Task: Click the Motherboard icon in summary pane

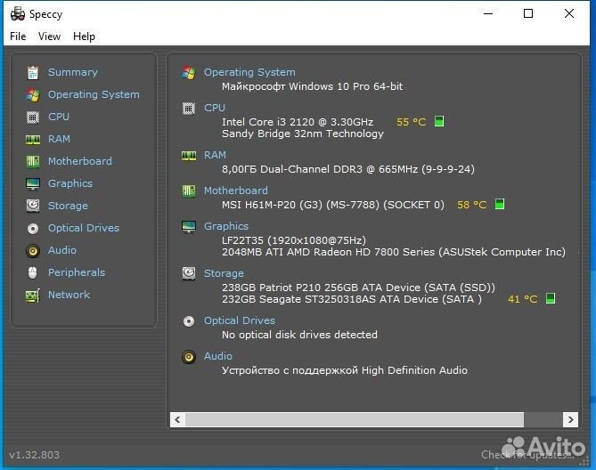Action: (189, 191)
